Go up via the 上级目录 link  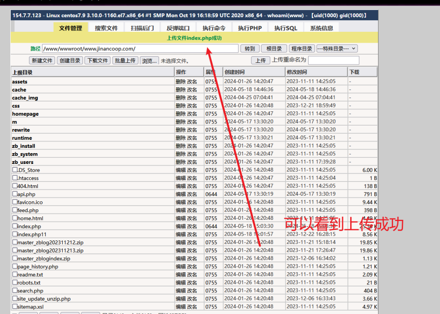click(x=22, y=72)
